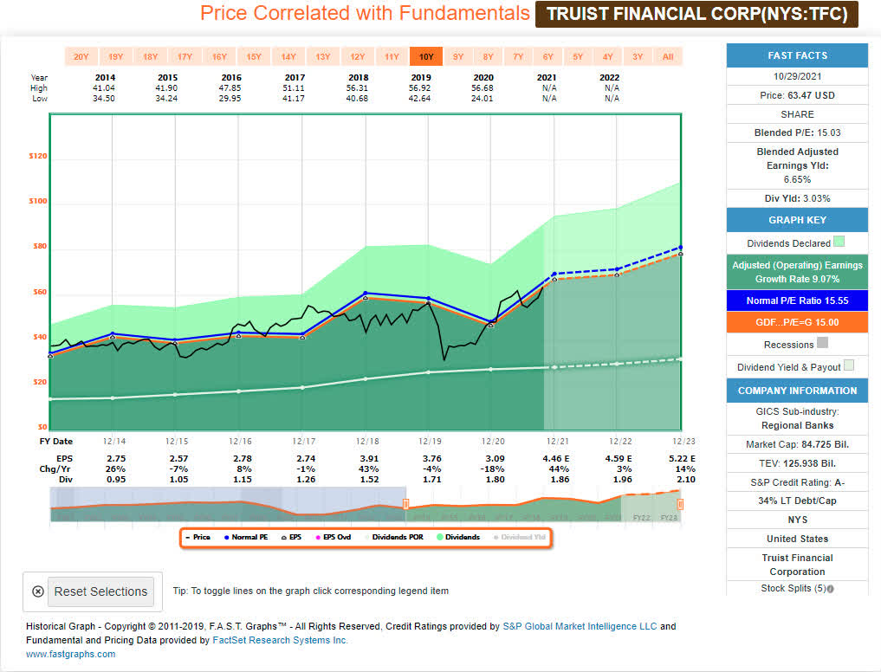The height and width of the screenshot is (672, 881).
Task: Click the Normal P/E Ratio 15.55 key
Action: 797,300
